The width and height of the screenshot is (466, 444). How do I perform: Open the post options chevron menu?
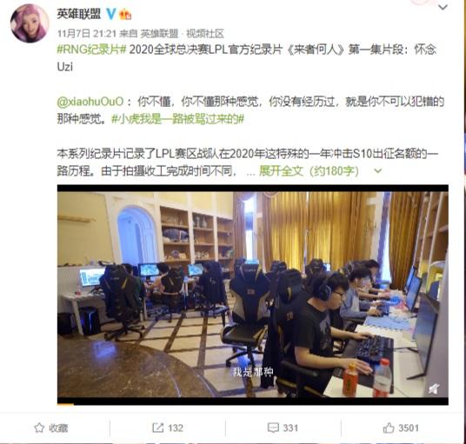[x=443, y=7]
